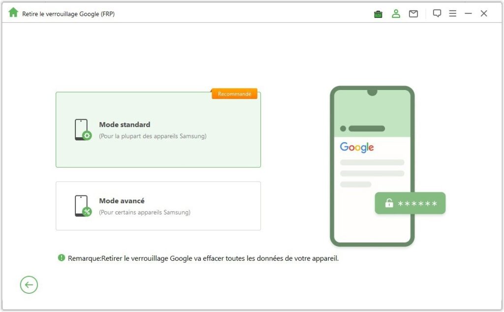
Task: Open the green toolbox icon
Action: [378, 14]
